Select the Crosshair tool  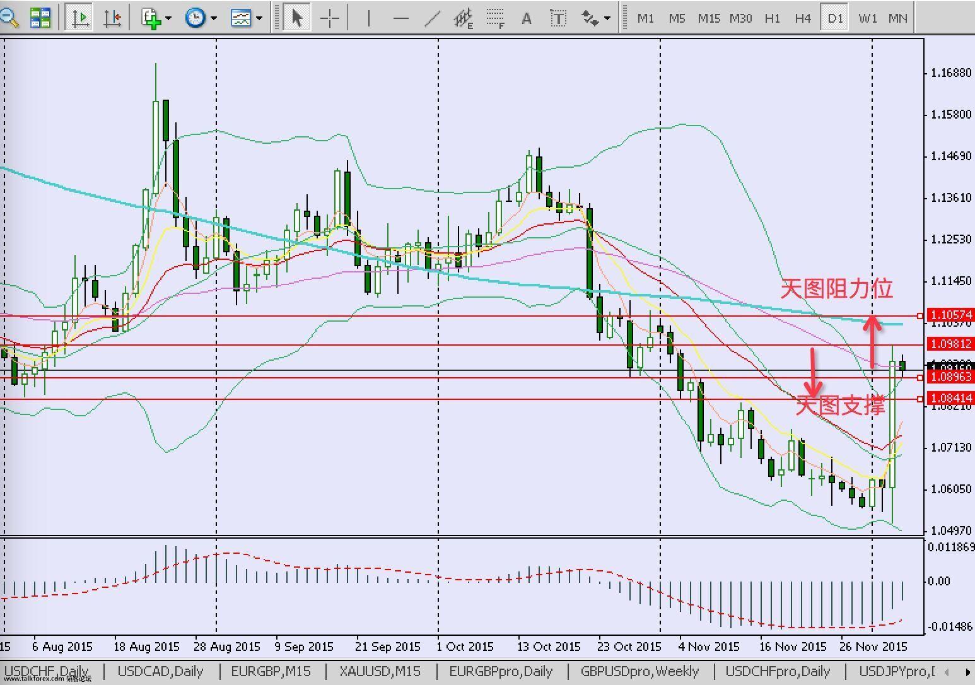(x=330, y=18)
